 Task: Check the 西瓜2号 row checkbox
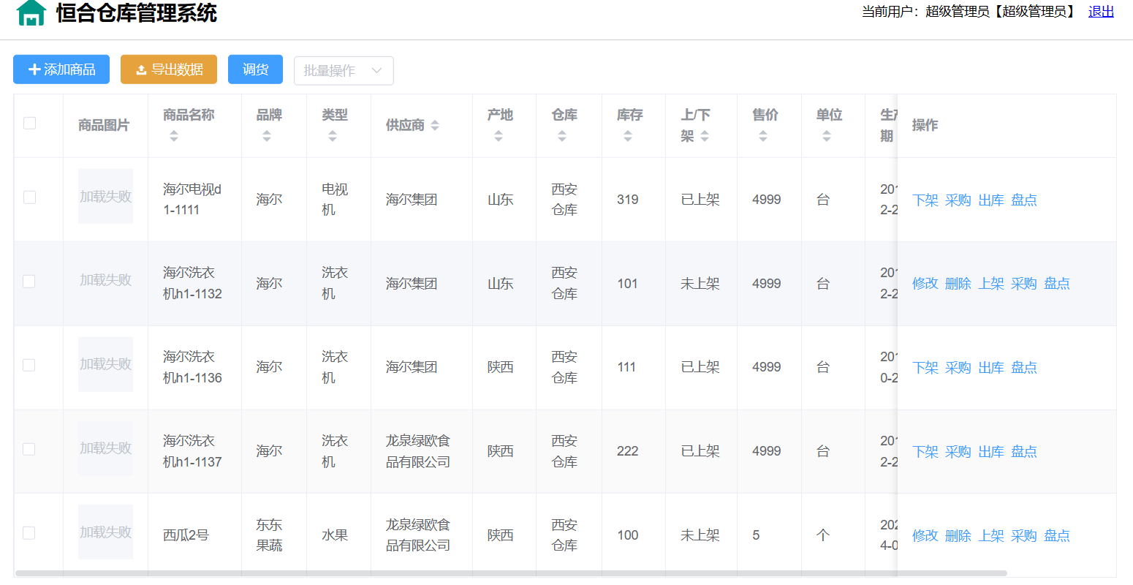[x=29, y=533]
